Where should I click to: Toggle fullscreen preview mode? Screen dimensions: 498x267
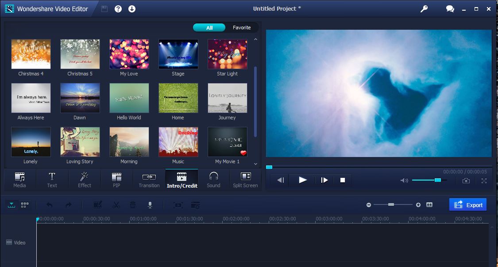483,180
